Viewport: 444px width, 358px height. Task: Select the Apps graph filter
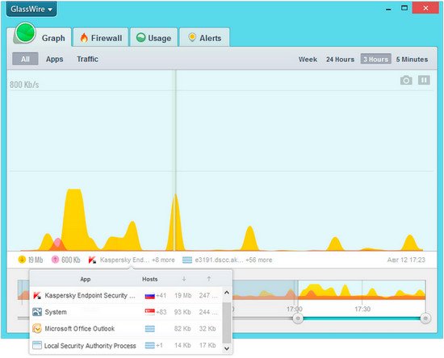click(55, 59)
